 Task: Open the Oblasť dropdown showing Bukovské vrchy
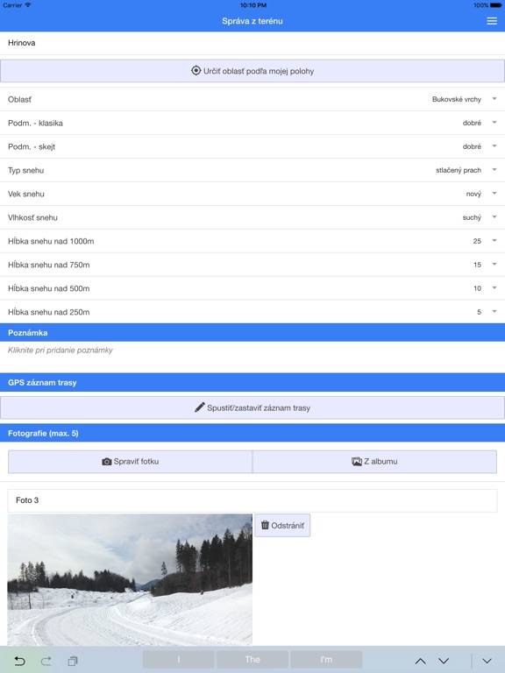click(252, 99)
